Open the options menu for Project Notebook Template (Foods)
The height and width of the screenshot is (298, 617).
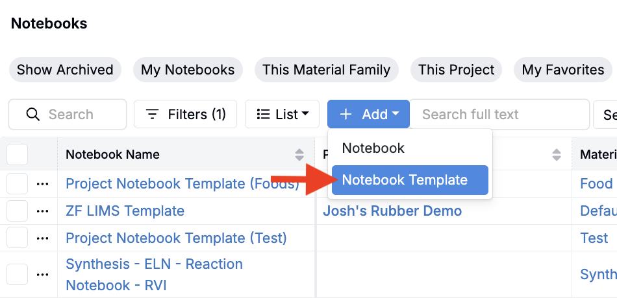point(43,184)
